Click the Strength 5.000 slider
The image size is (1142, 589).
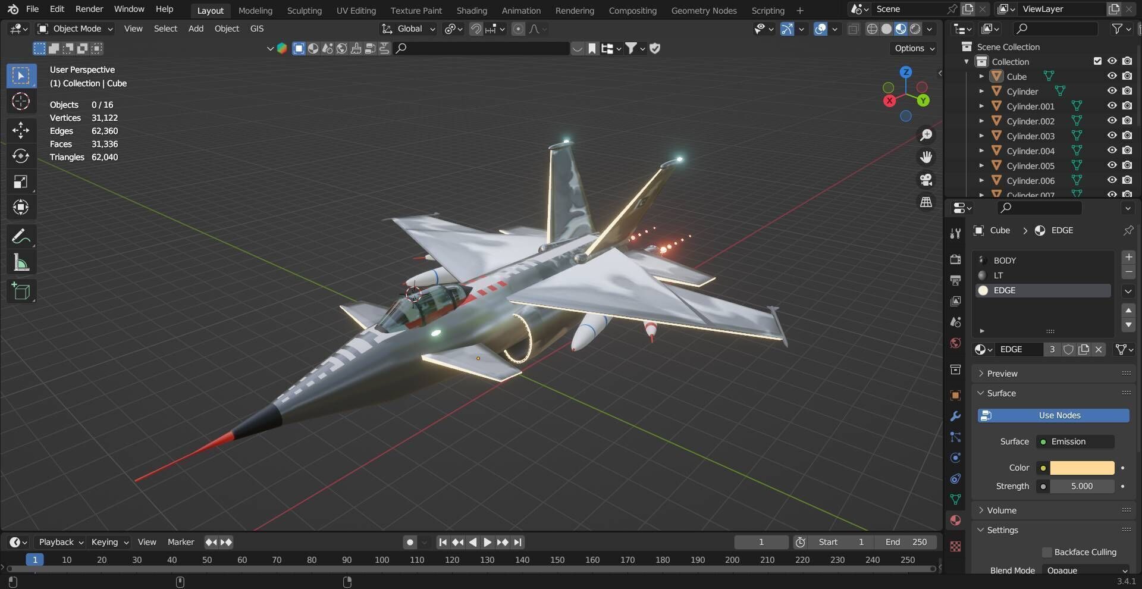1082,486
